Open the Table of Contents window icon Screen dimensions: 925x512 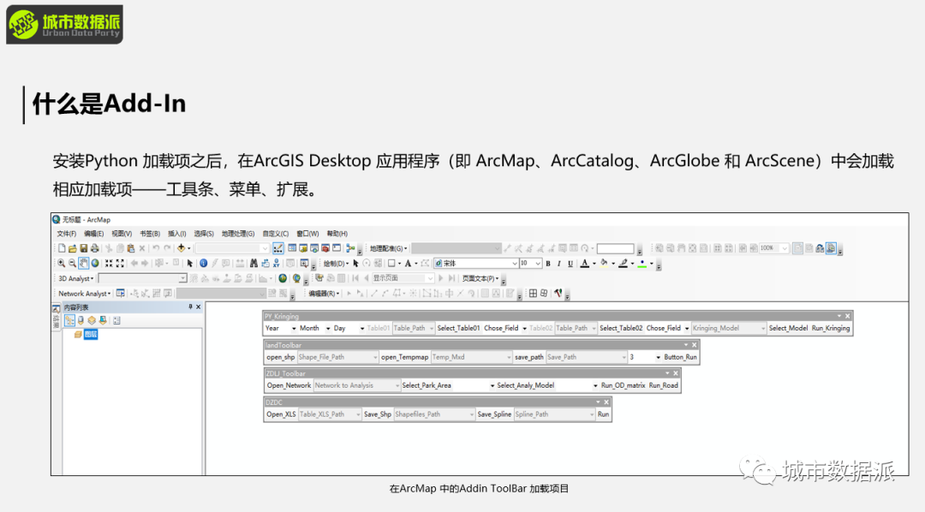292,248
